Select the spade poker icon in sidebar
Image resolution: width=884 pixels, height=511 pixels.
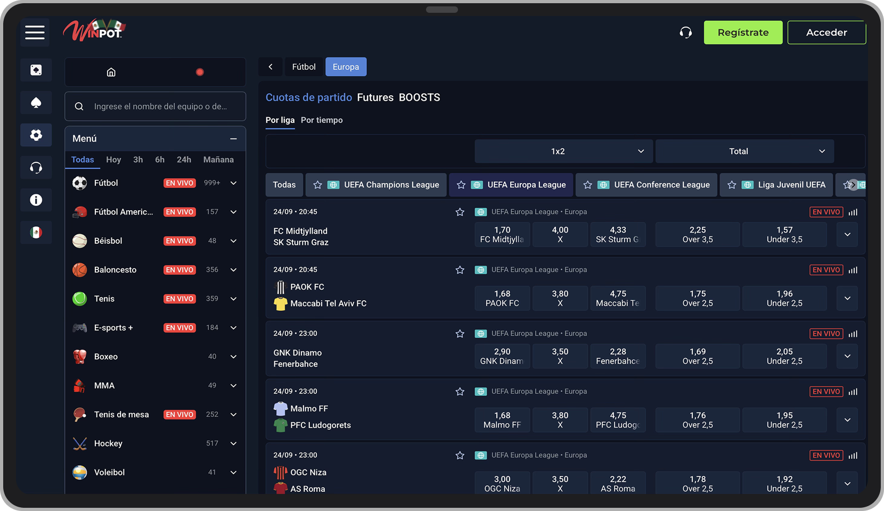coord(36,103)
